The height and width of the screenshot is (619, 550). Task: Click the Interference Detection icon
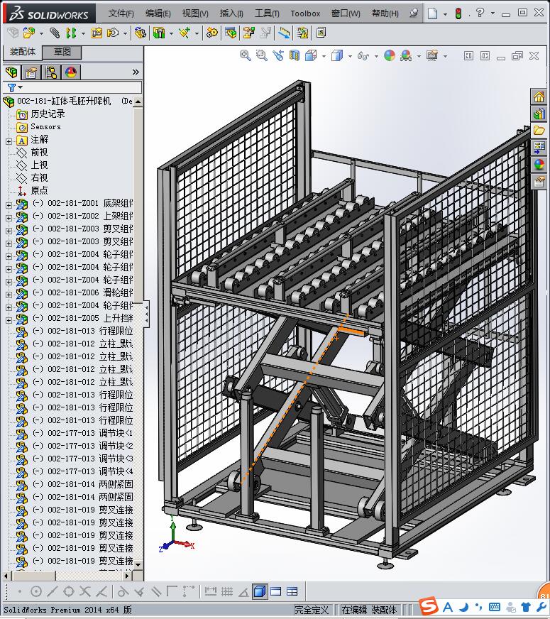284,33
